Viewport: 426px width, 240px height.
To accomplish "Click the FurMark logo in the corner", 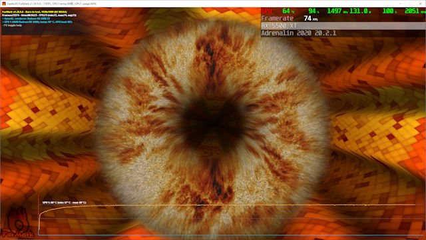I will [x=18, y=222].
